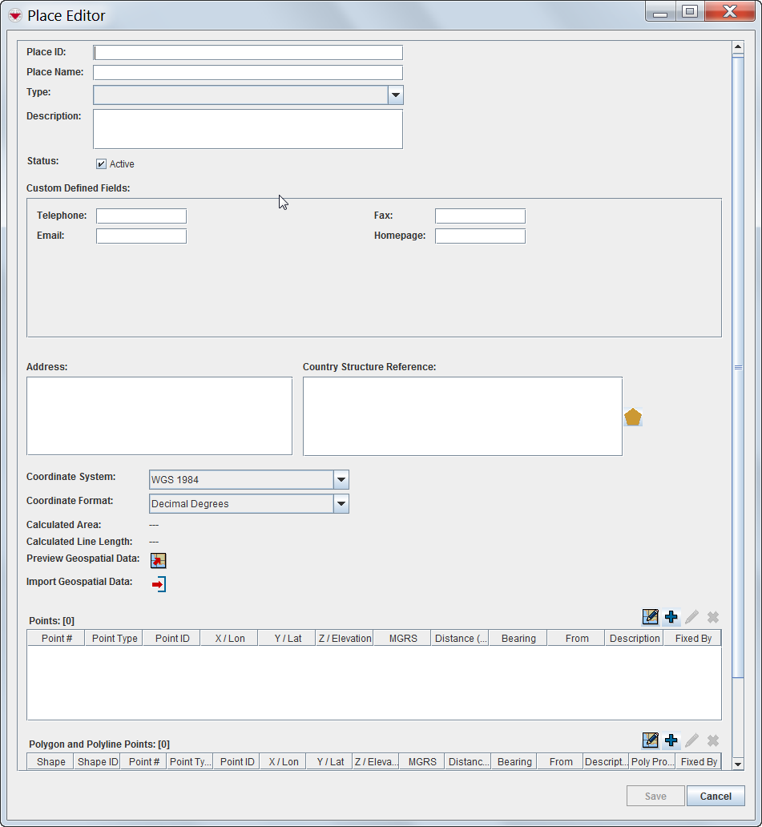Click the Import Geospatial Data icon
This screenshot has width=762, height=827.
point(159,584)
